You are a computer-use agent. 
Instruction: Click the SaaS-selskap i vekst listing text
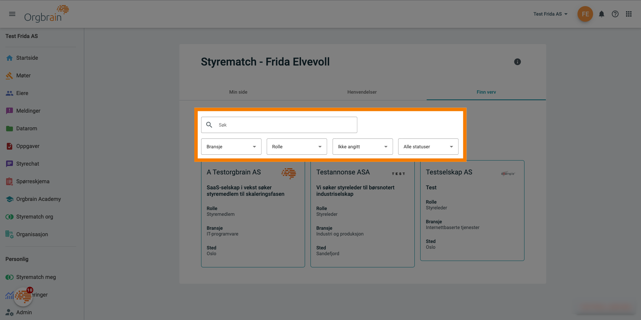point(246,191)
